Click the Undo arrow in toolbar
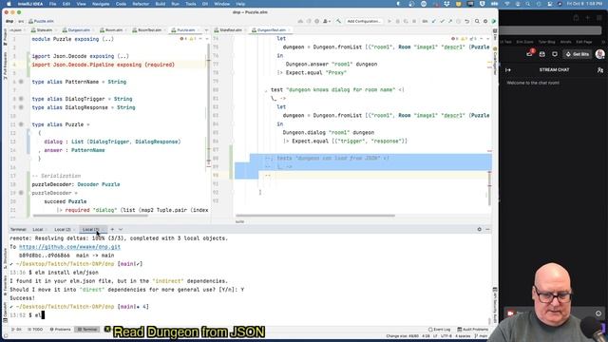 [466, 21]
